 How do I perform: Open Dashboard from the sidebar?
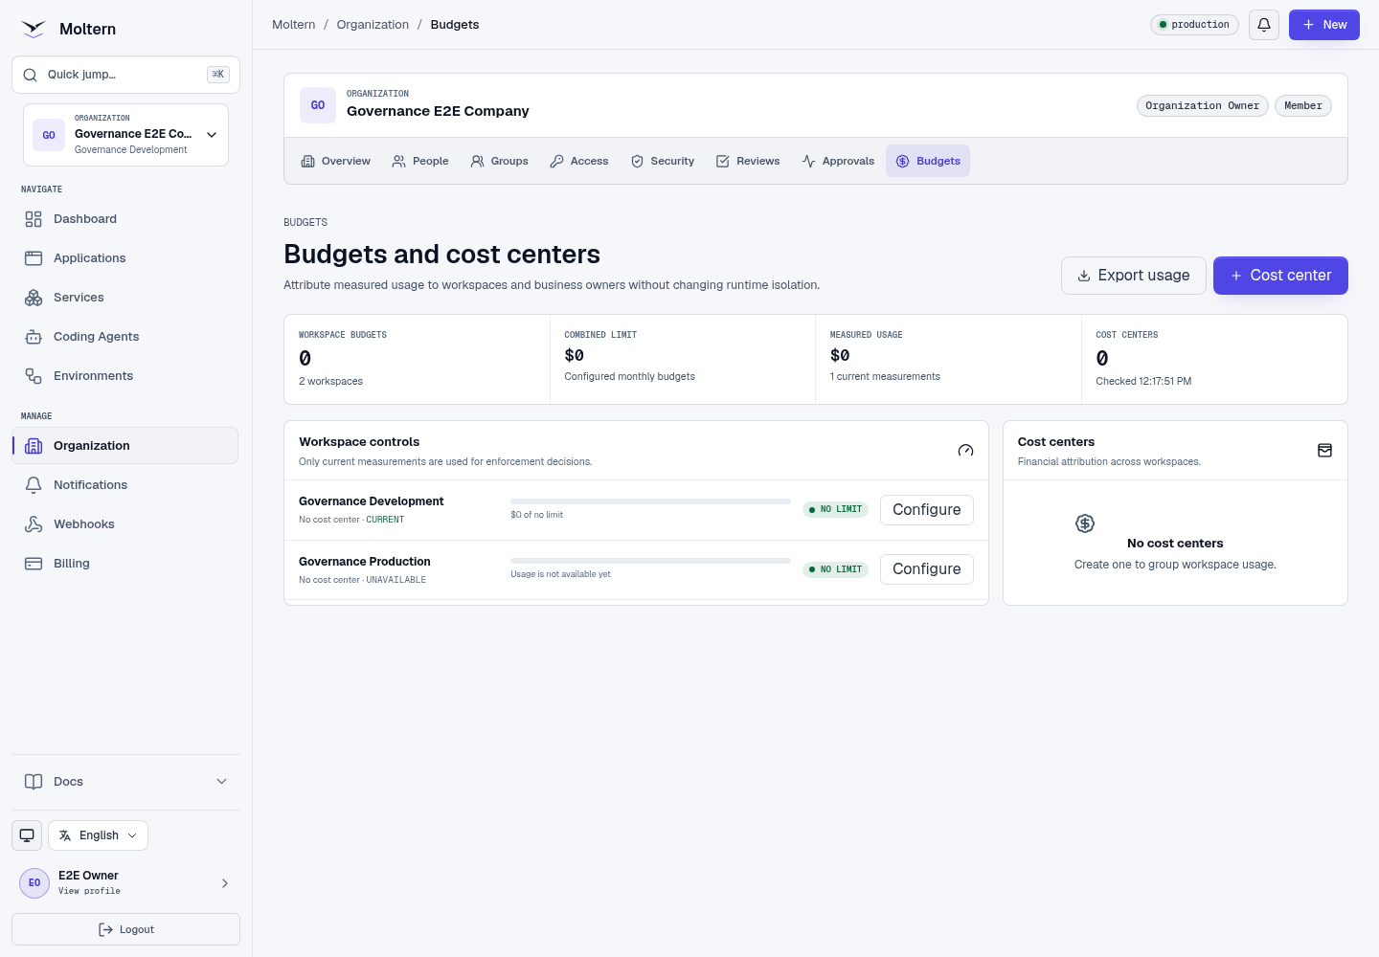point(125,219)
